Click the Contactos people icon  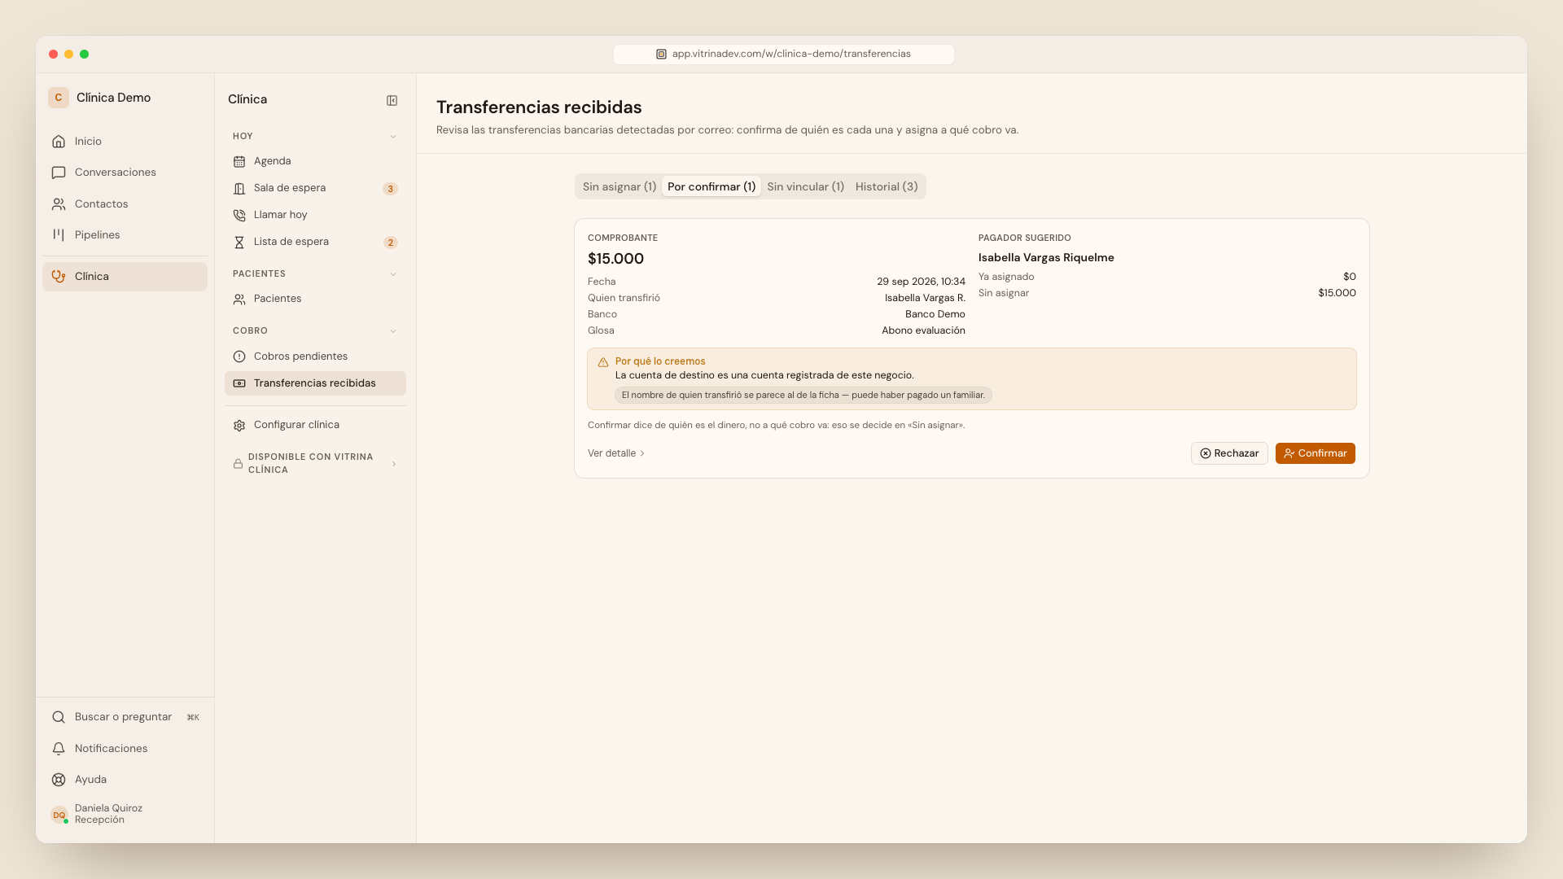(x=59, y=204)
